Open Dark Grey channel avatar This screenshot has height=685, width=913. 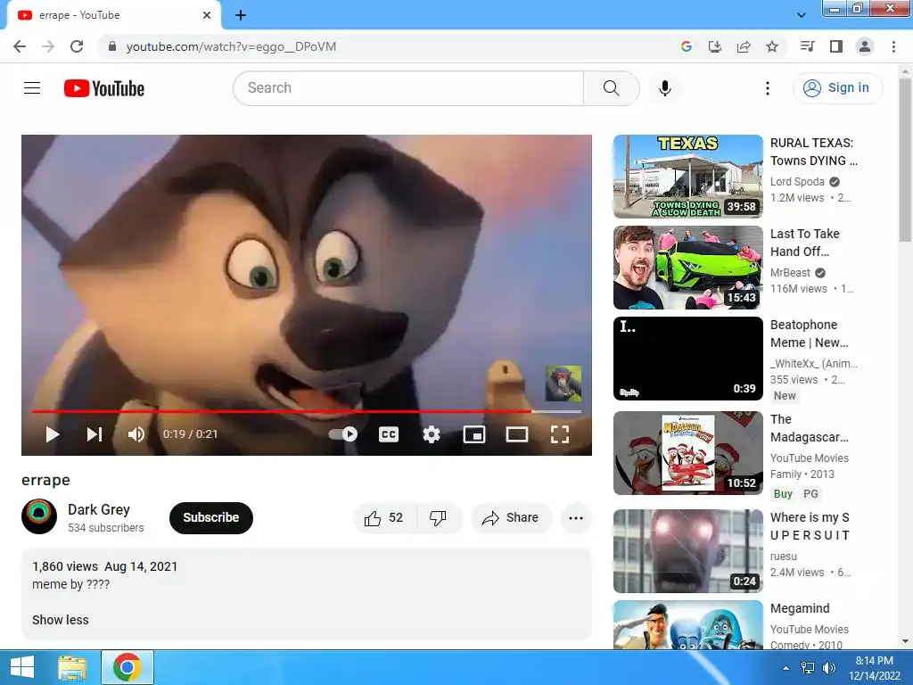[x=39, y=516]
